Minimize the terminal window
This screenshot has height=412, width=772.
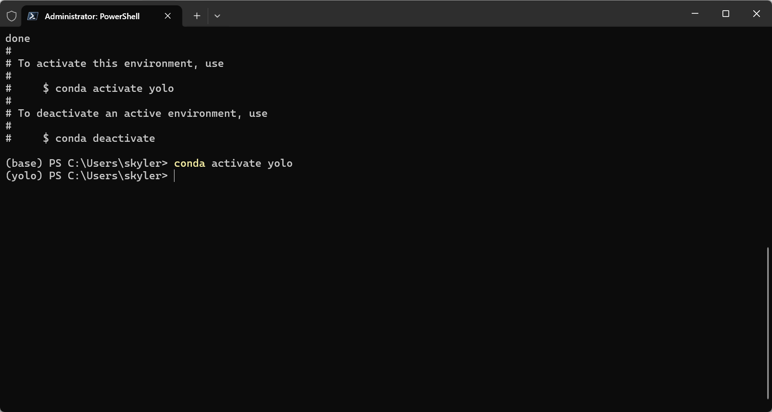(695, 14)
